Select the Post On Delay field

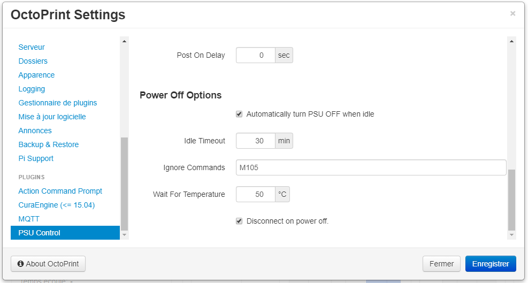[256, 55]
